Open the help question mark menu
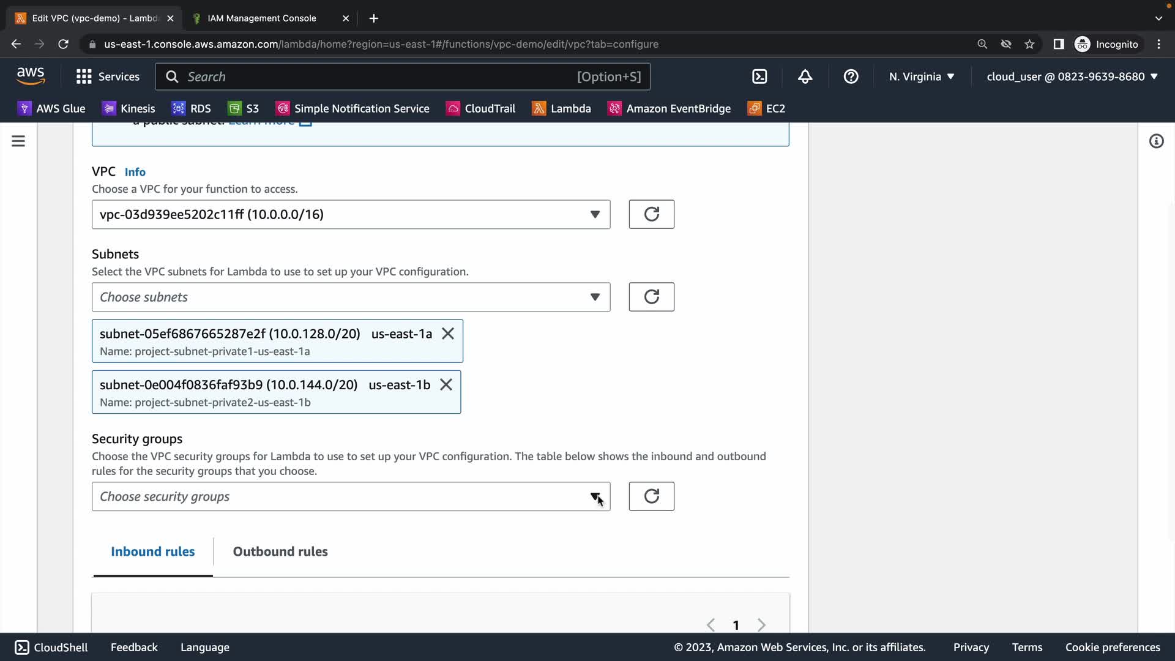The height and width of the screenshot is (661, 1175). pos(851,77)
